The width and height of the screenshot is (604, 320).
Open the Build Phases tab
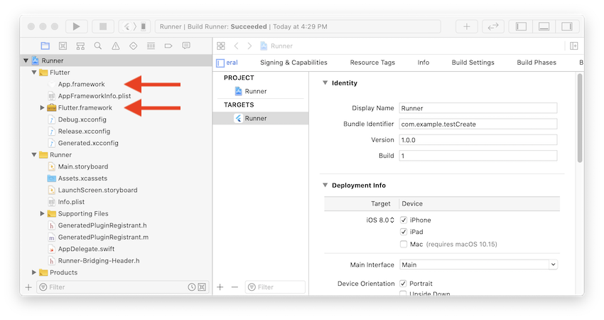pos(536,63)
